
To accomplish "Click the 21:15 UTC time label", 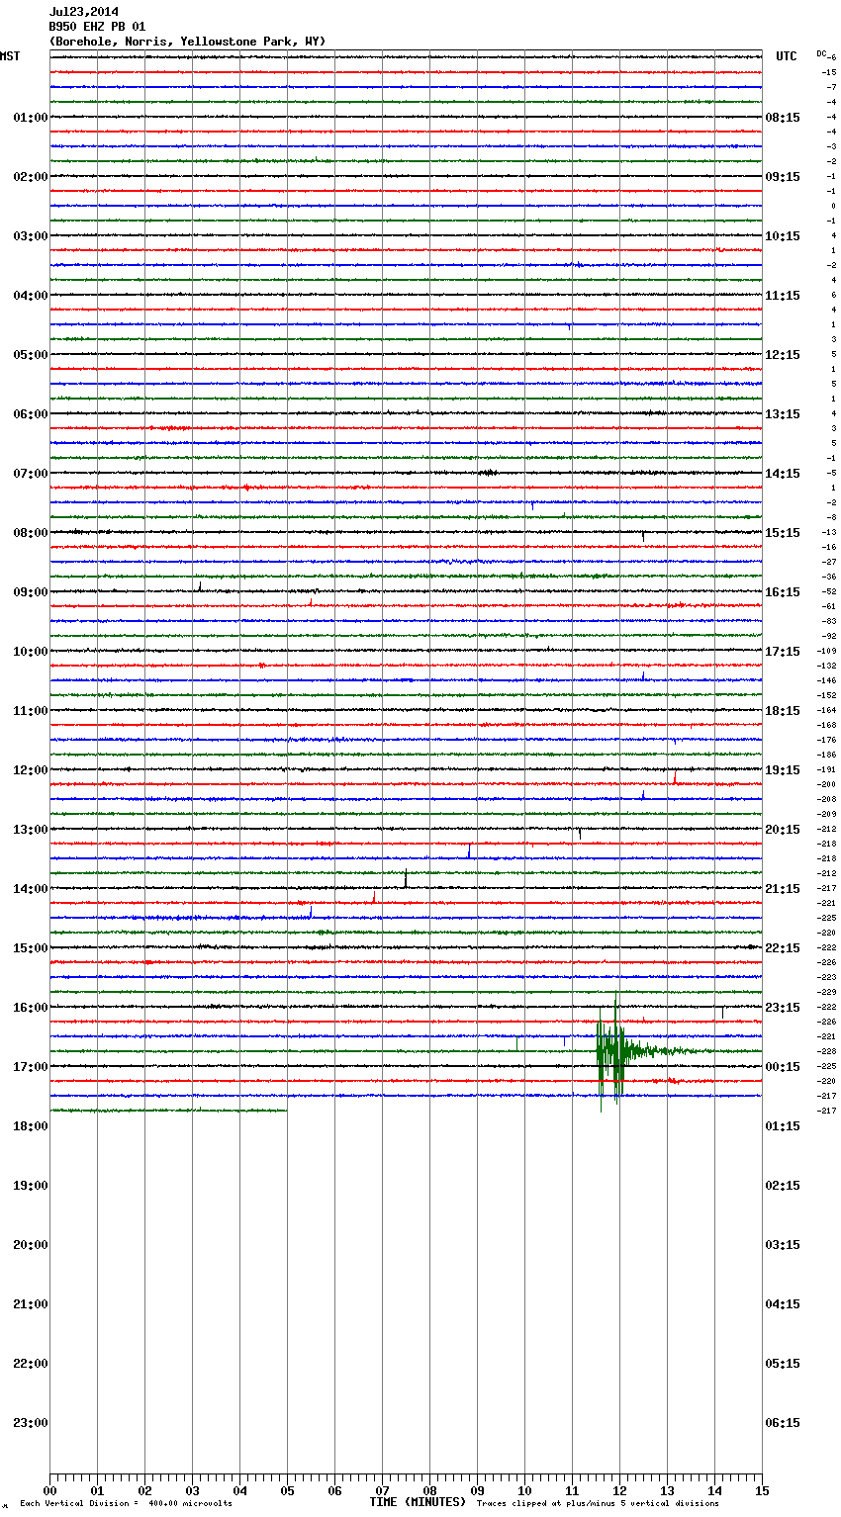I will coord(783,889).
